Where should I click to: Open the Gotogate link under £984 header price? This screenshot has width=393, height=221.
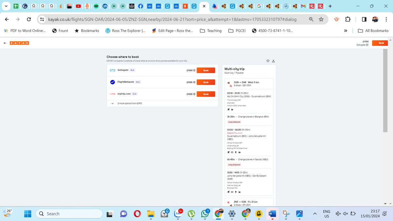tap(362, 45)
